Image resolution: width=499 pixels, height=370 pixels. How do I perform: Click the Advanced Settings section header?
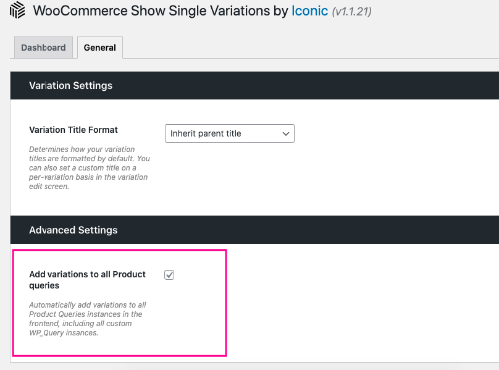tap(73, 230)
